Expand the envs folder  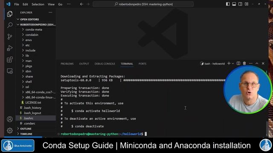36,40
